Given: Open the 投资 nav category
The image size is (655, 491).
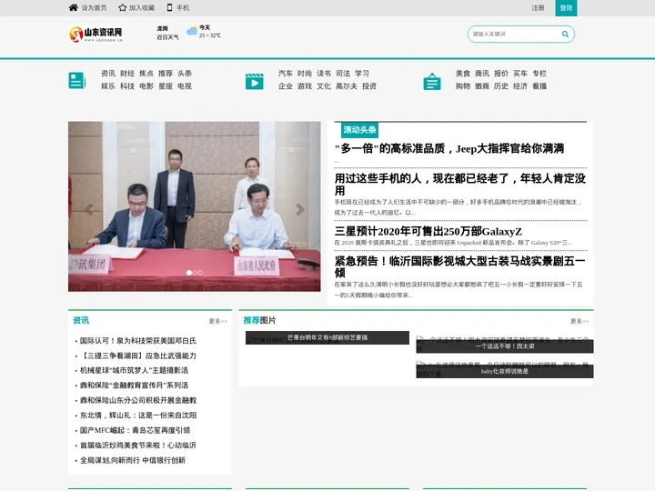Looking at the screenshot, I should (x=369, y=86).
